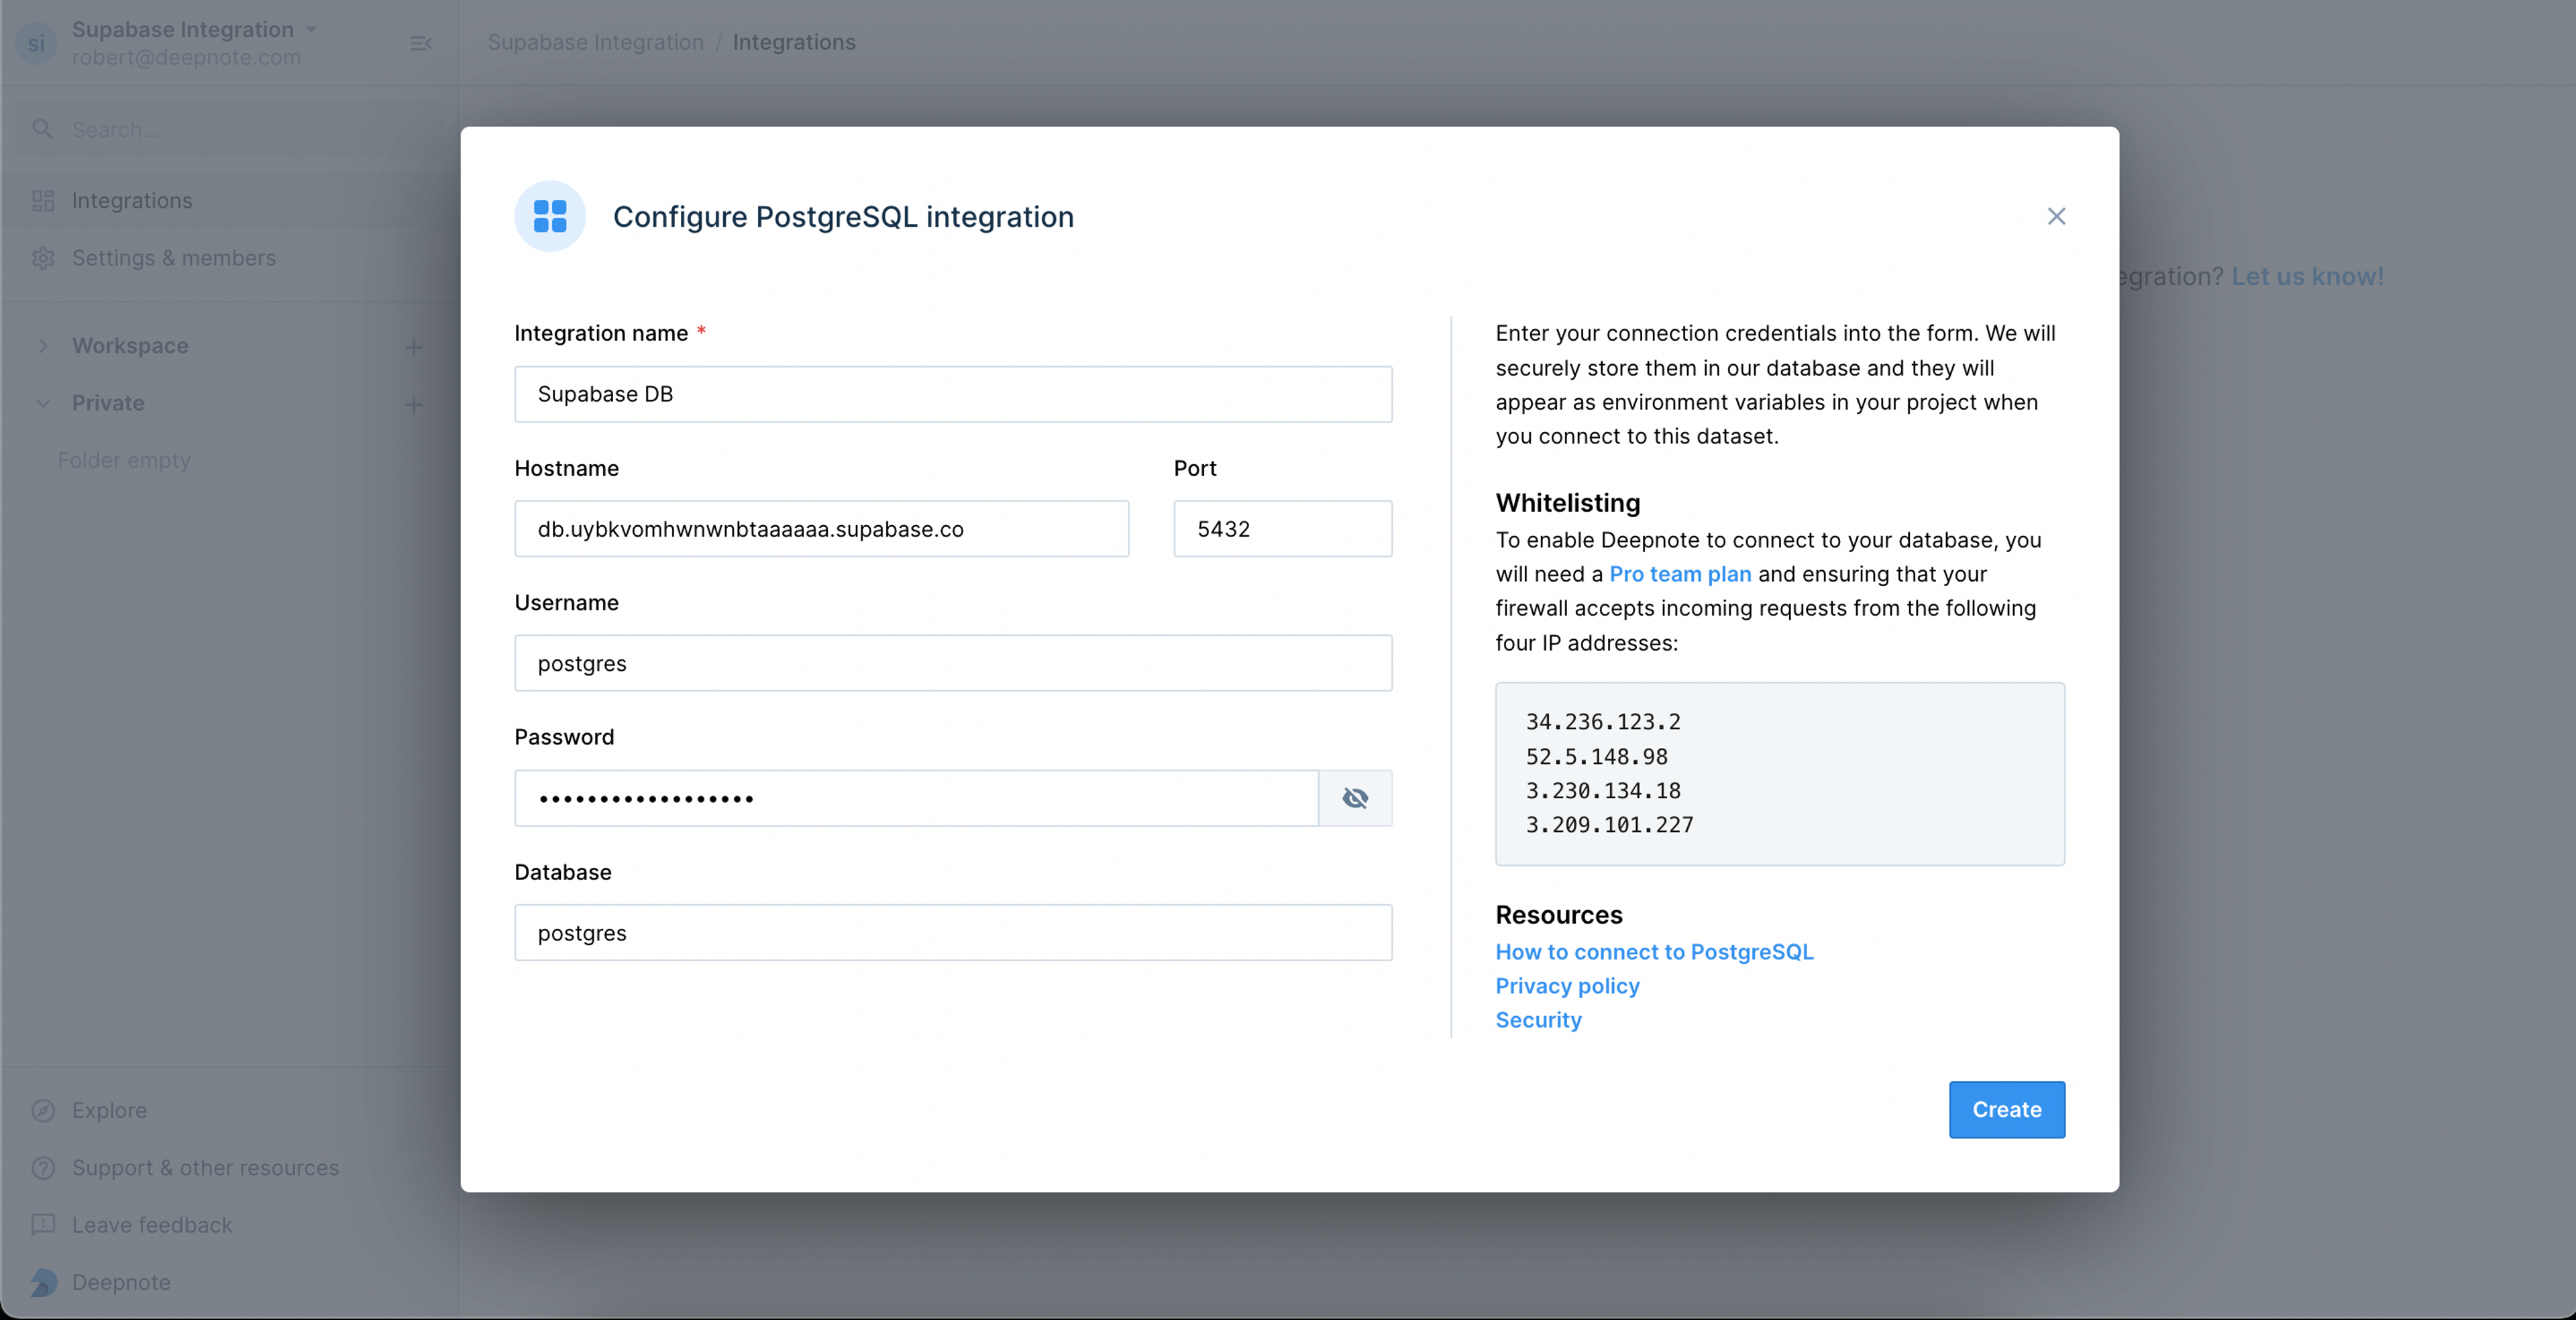The width and height of the screenshot is (2576, 1320).
Task: Click the Deepnote logo icon
Action: (43, 1282)
